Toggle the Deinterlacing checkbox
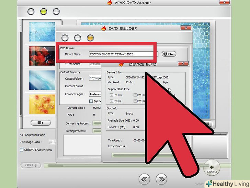This screenshot has width=250, height=188. pos(91,101)
